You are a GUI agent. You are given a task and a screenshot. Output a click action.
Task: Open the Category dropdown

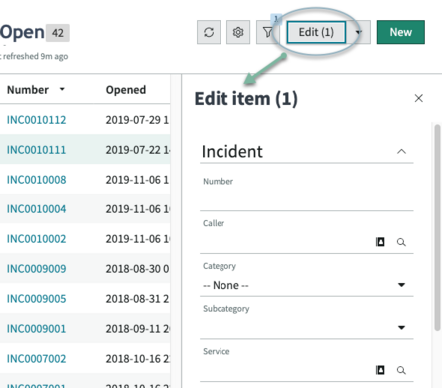pyautogui.click(x=306, y=285)
